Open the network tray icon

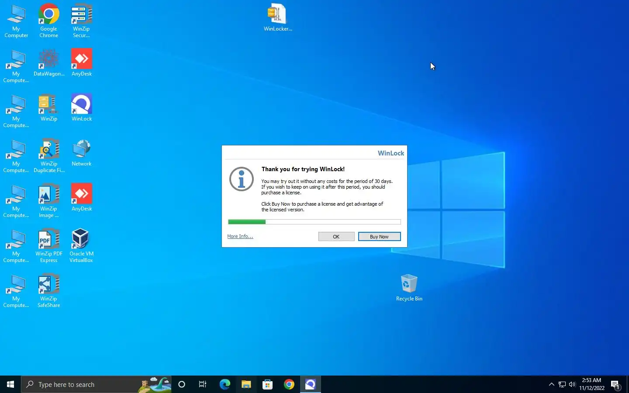tap(562, 384)
